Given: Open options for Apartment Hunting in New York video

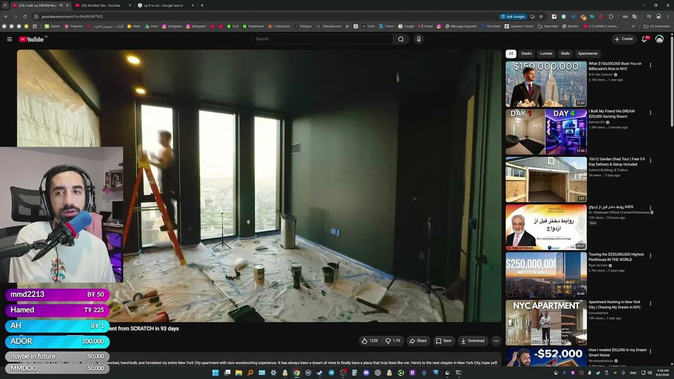Looking at the screenshot, I should point(650,304).
